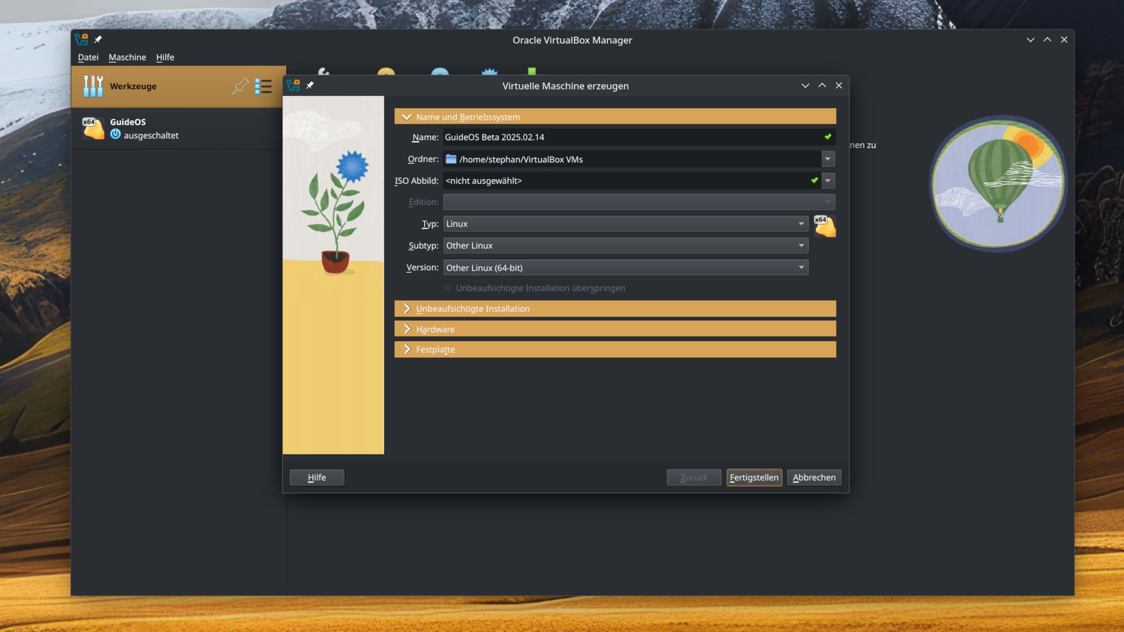Screen dimensions: 1124x632
Task: Click the Name input field
Action: coord(639,137)
